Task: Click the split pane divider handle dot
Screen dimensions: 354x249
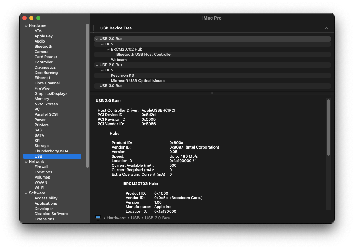Action: (x=212, y=93)
